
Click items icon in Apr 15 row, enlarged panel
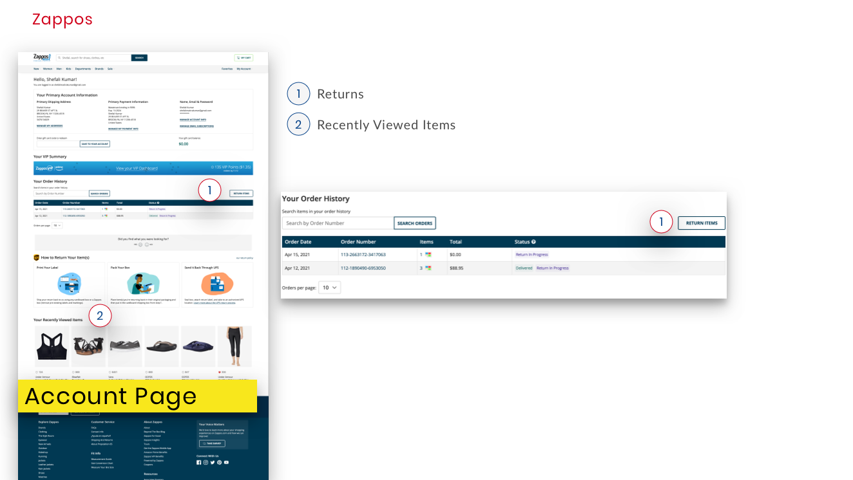(x=428, y=255)
